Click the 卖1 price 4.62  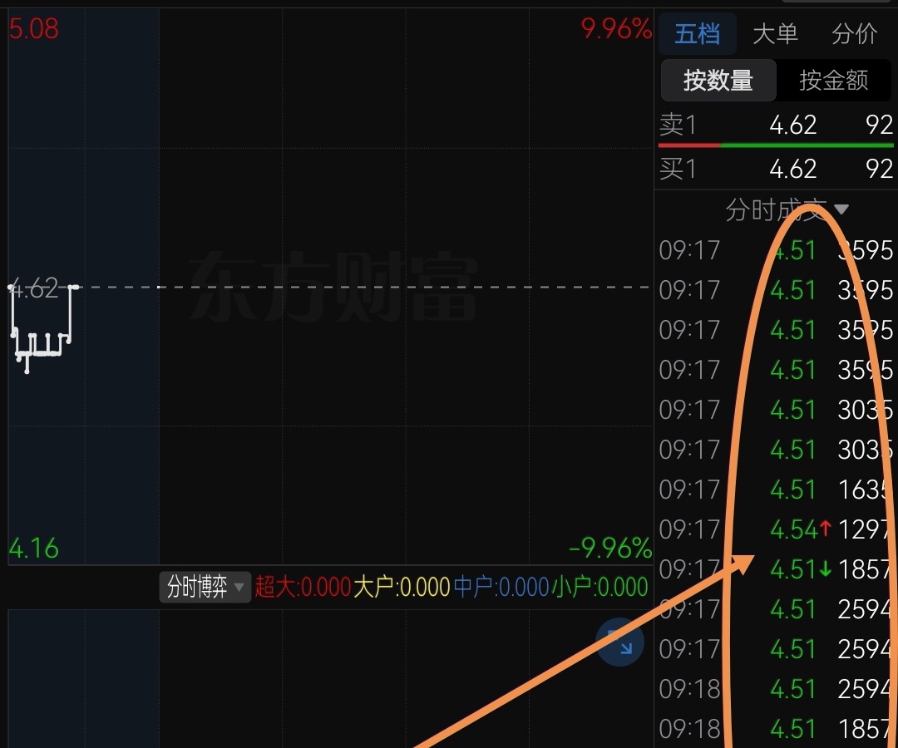[x=792, y=125]
